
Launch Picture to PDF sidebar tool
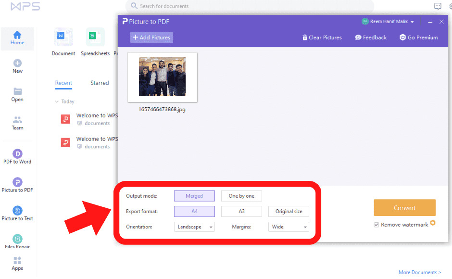point(17,185)
